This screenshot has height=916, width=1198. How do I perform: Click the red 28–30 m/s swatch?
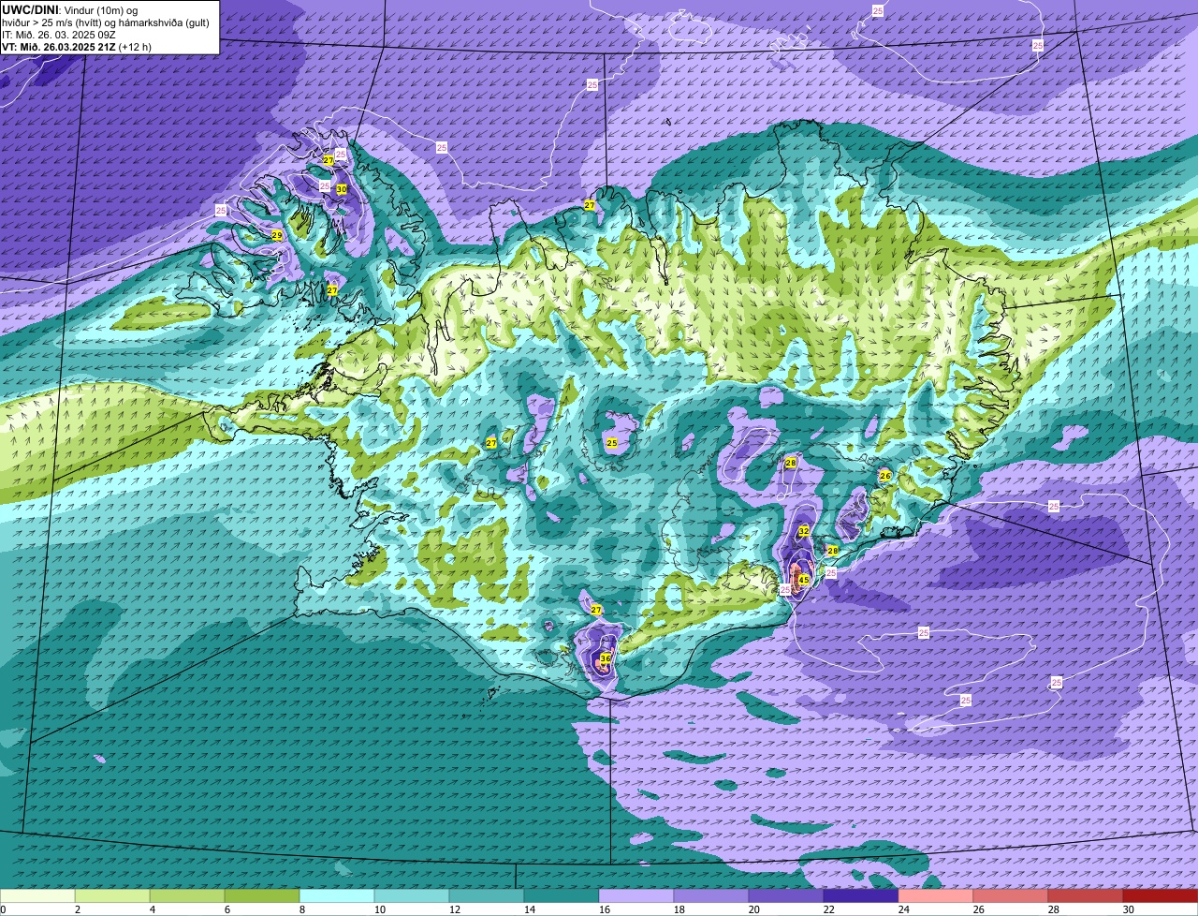[x=1086, y=896]
